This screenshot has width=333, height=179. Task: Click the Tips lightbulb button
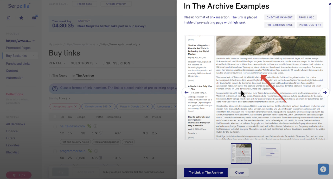(19, 175)
